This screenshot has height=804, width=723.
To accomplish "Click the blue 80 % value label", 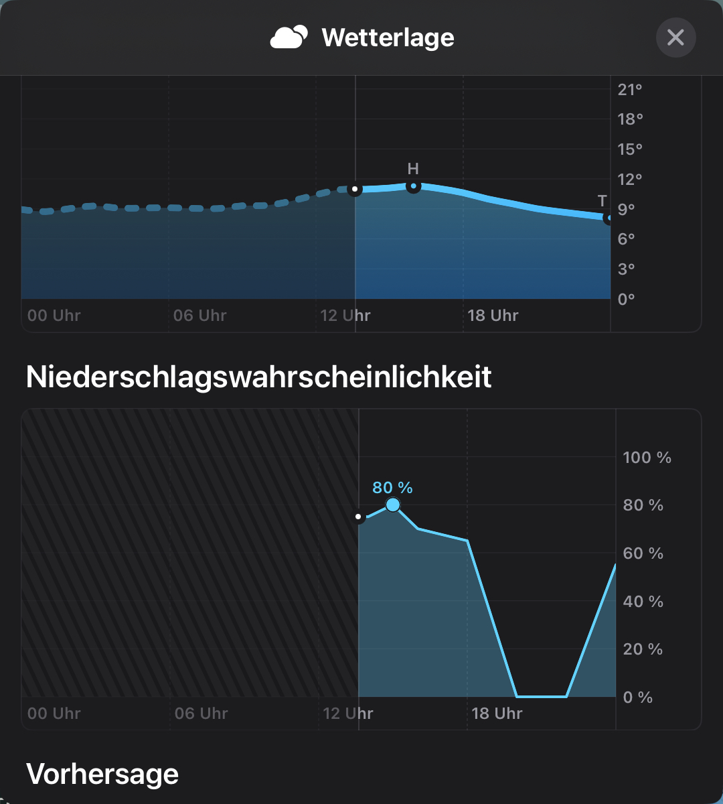I will coord(392,488).
